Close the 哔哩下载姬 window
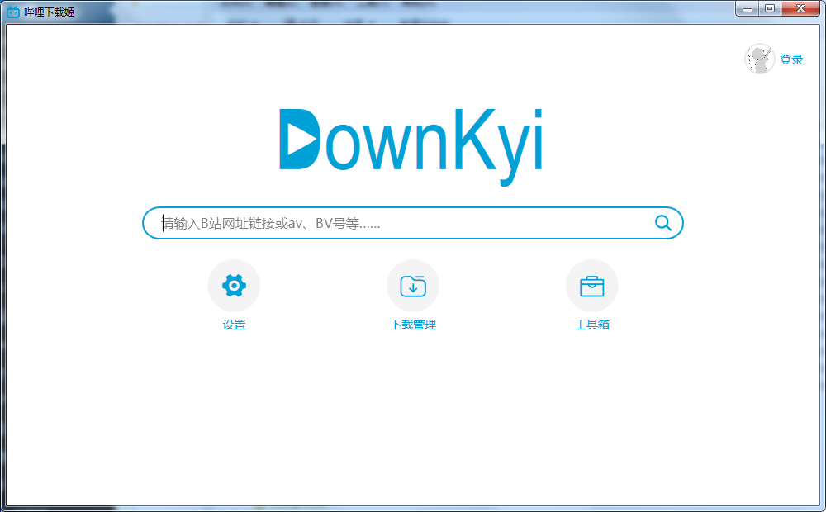Viewport: 826px width, 512px height. coord(800,9)
